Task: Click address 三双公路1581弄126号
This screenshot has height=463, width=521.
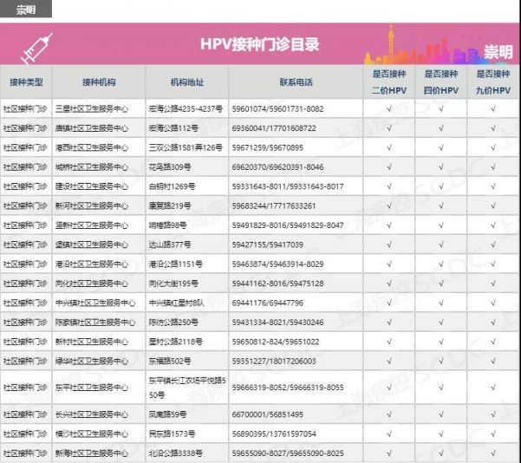Action: click(186, 147)
